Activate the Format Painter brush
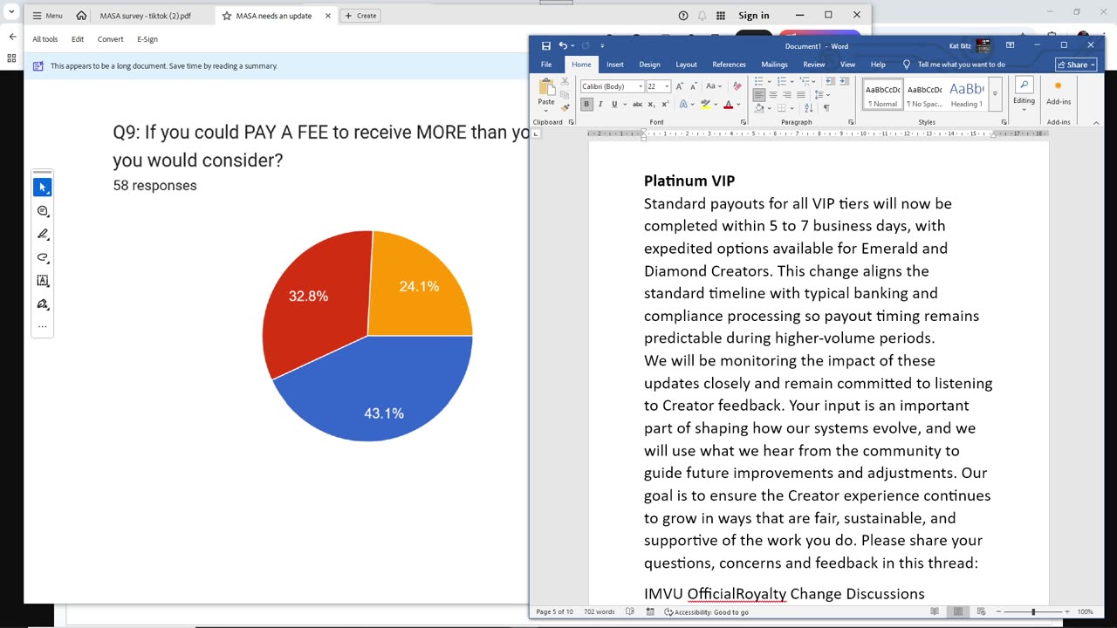 [x=565, y=107]
